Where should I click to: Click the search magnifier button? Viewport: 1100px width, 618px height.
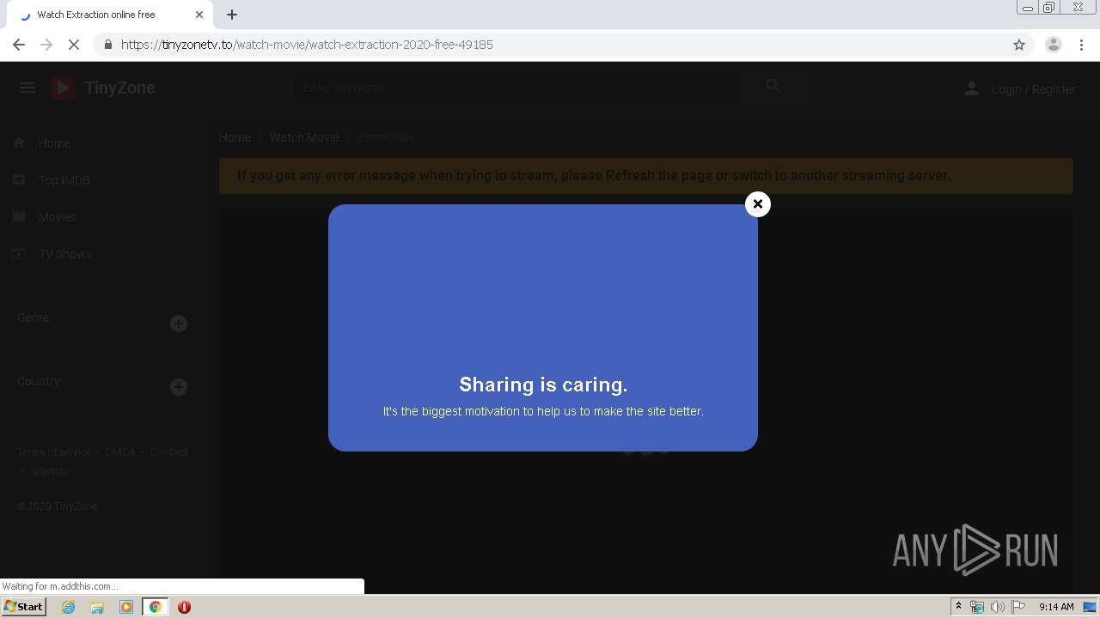[773, 86]
